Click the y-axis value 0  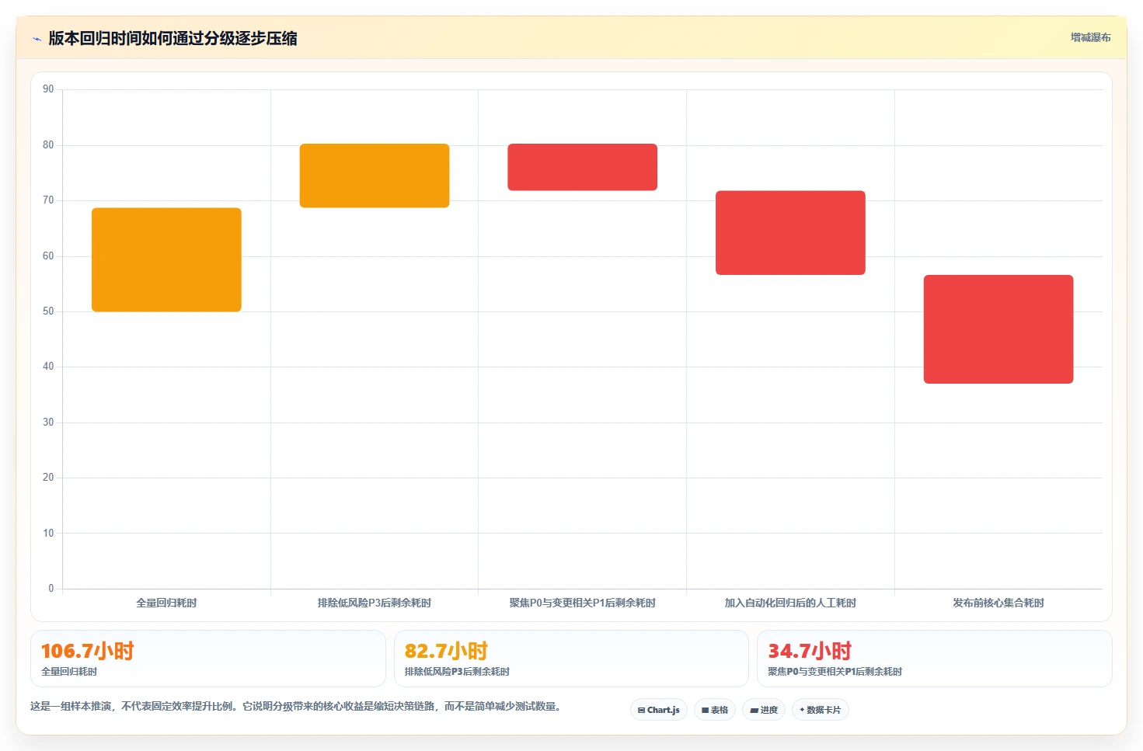(51, 589)
